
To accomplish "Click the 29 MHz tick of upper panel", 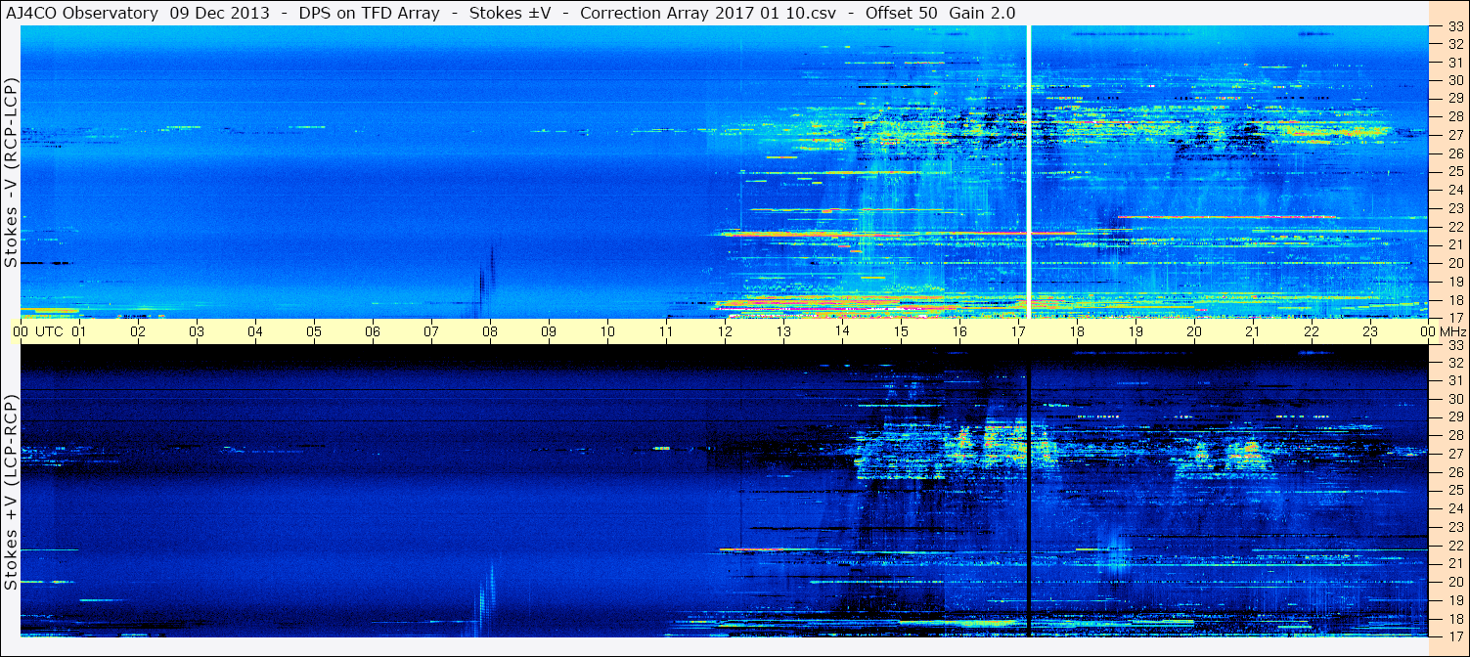I will [1454, 98].
